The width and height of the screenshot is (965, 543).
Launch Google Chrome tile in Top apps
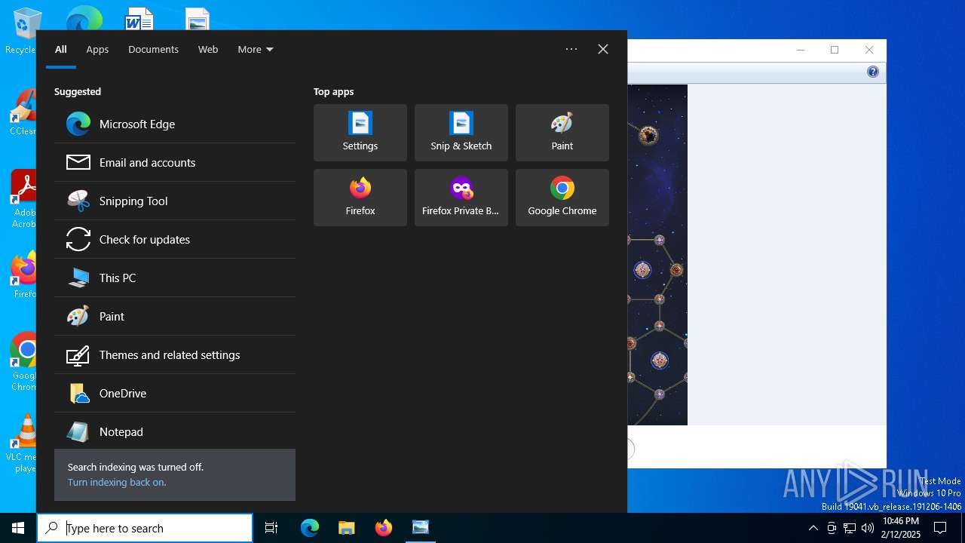(562, 198)
